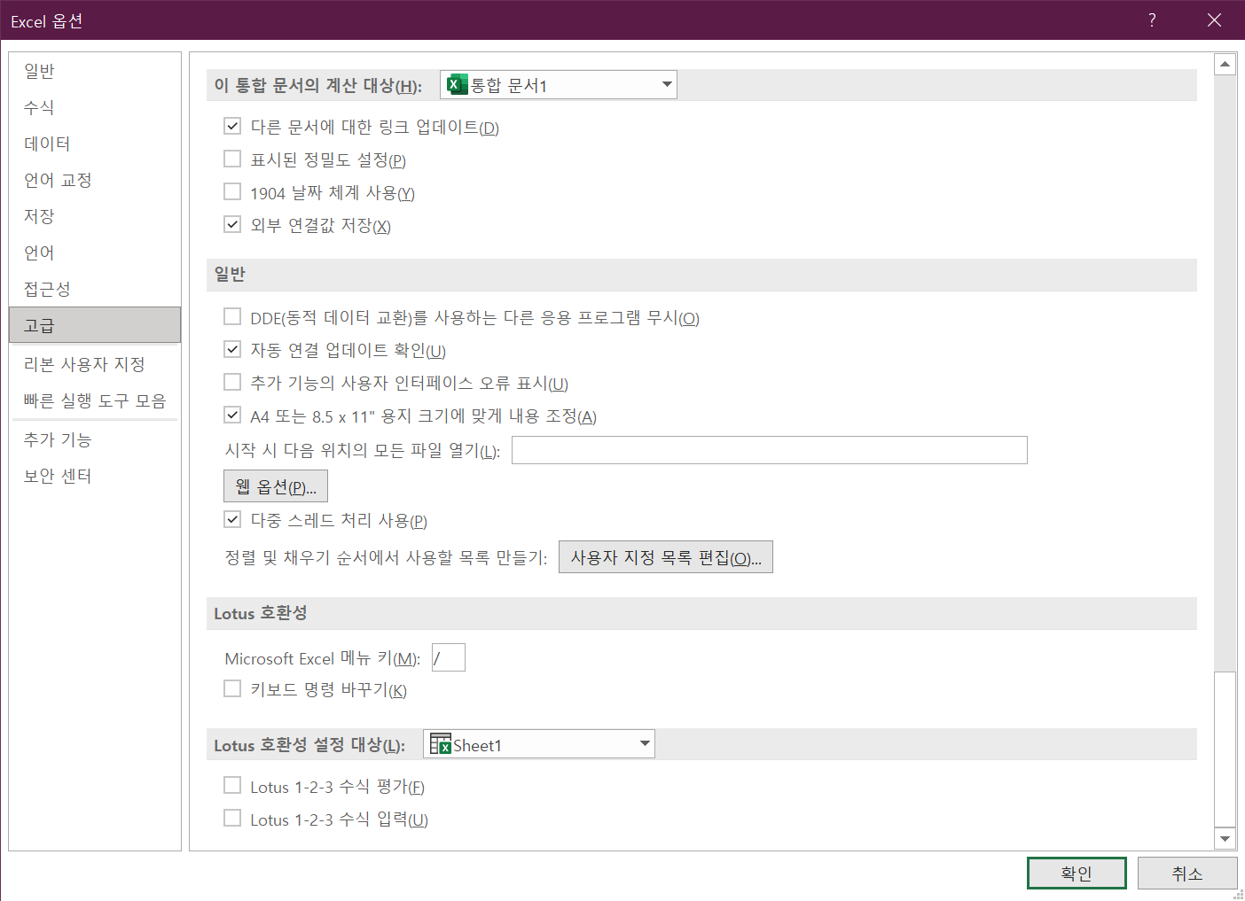This screenshot has width=1245, height=901.
Task: Uncheck 자동 연결 업데이트 확인
Action: [x=232, y=350]
